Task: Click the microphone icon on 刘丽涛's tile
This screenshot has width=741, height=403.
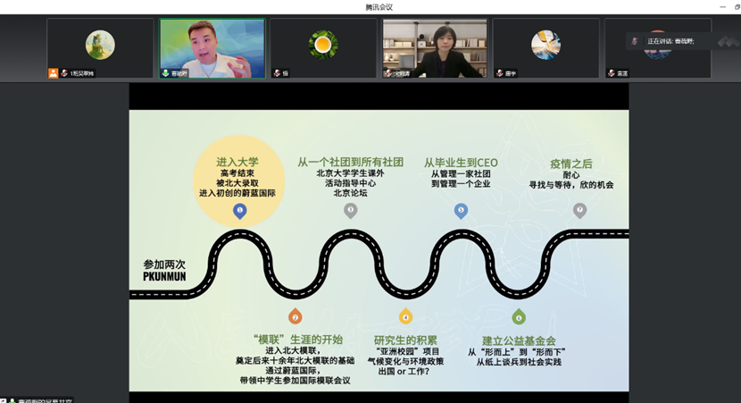Action: point(388,73)
